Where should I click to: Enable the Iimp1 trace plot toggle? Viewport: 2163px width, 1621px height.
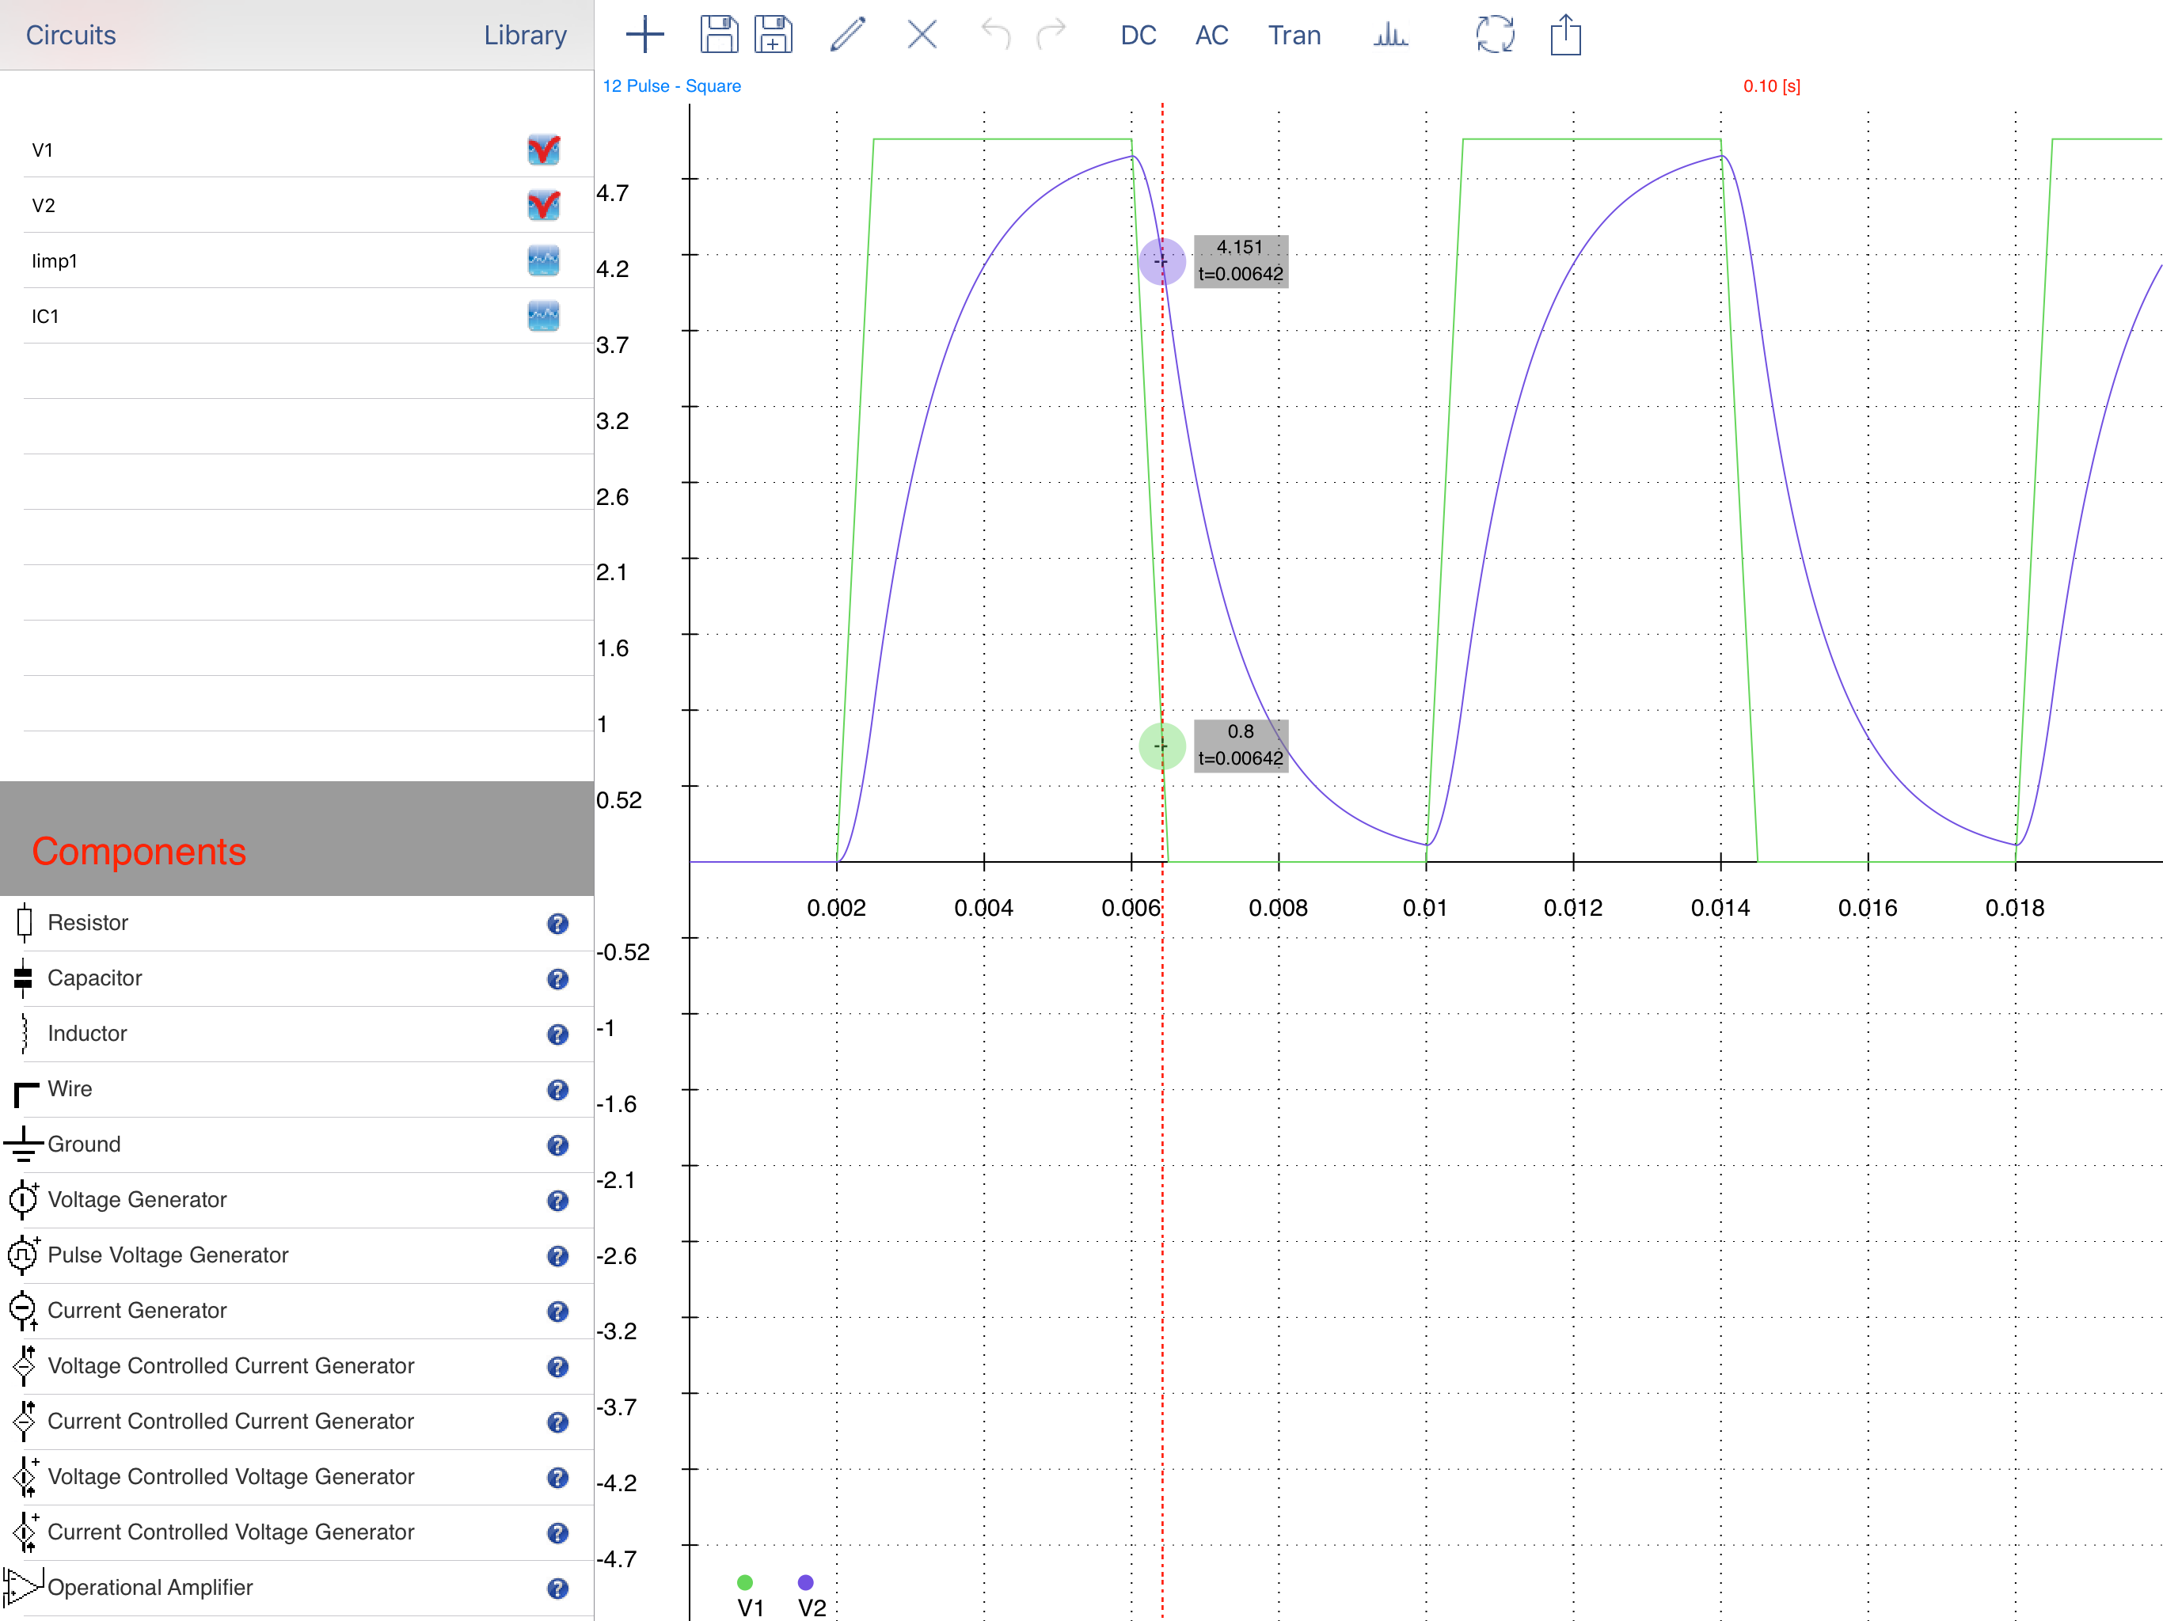(544, 261)
